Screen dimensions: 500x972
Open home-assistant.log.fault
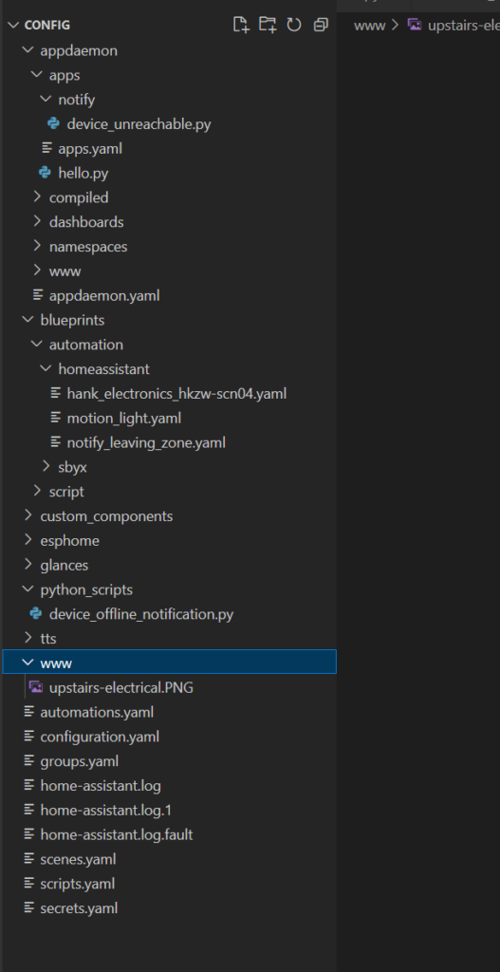point(117,834)
